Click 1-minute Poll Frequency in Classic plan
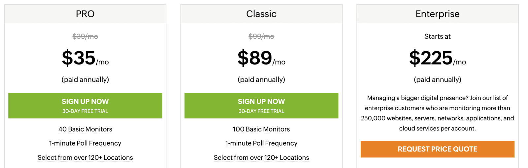The width and height of the screenshot is (528, 168). pos(261,143)
